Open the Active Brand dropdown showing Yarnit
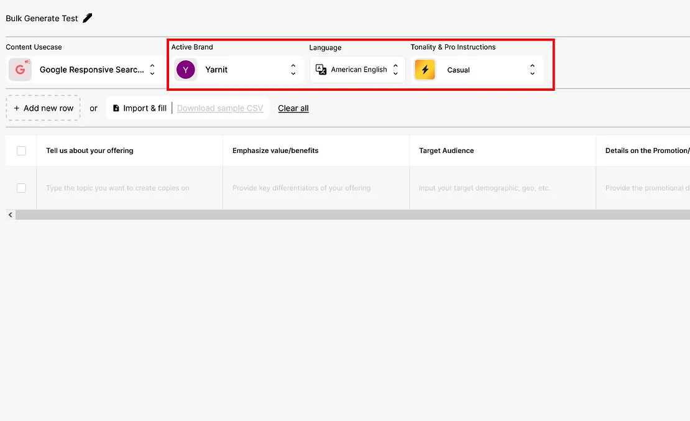The image size is (690, 421). point(238,70)
